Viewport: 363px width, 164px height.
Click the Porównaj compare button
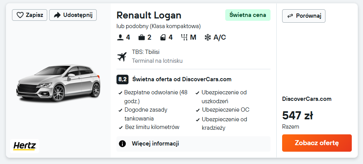[304, 16]
